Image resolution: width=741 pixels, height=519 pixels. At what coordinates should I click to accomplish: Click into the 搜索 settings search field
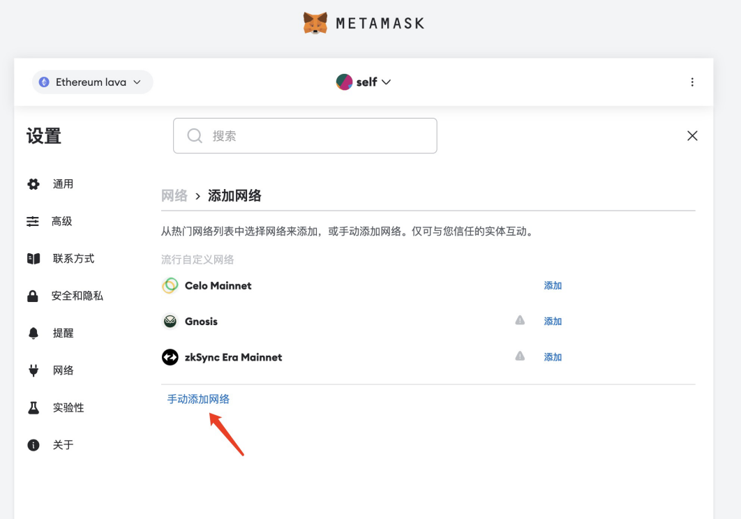click(305, 135)
